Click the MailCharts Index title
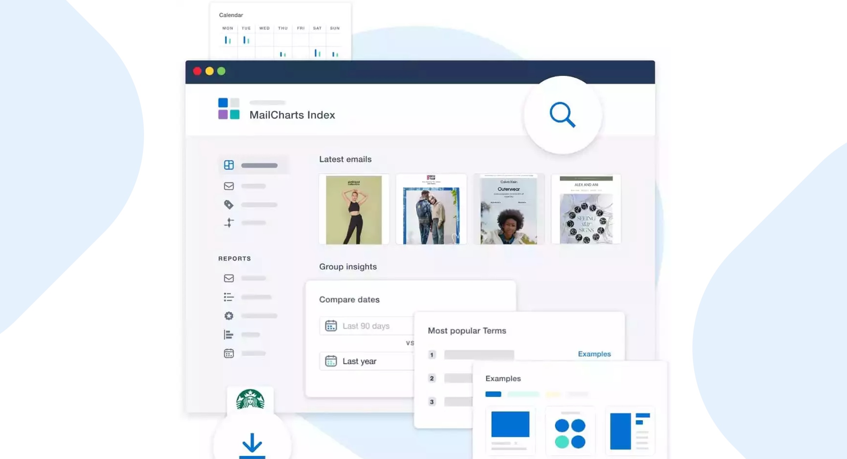This screenshot has height=459, width=847. (292, 115)
